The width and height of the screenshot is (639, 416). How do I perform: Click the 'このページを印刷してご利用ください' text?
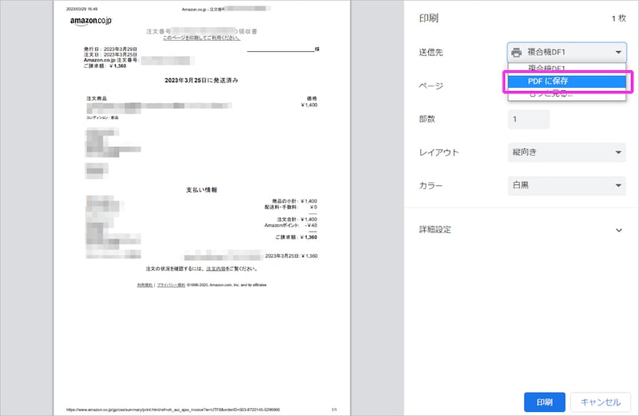(201, 38)
